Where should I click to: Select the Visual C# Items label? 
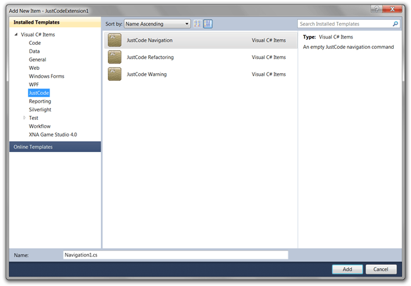pyautogui.click(x=38, y=35)
